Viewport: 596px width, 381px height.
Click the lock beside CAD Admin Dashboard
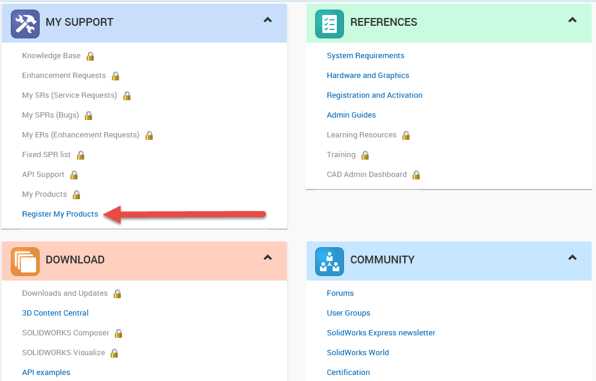pyautogui.click(x=416, y=175)
